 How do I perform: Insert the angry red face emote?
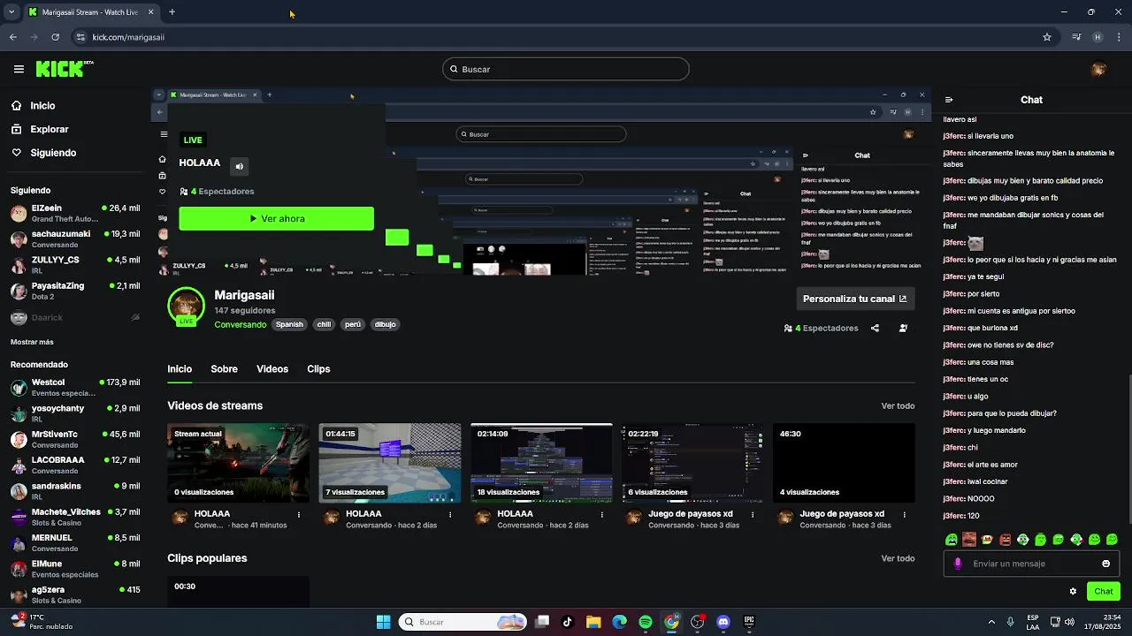coord(1005,540)
